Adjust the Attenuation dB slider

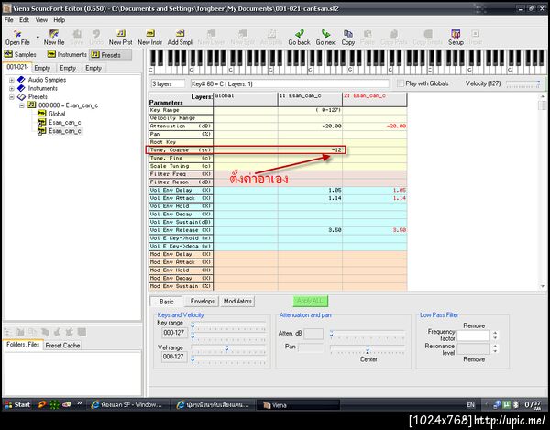[x=368, y=335]
